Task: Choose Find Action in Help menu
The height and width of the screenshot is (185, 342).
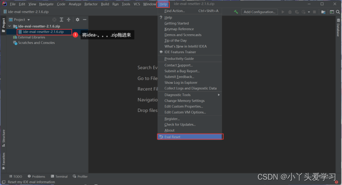Action: click(190, 11)
